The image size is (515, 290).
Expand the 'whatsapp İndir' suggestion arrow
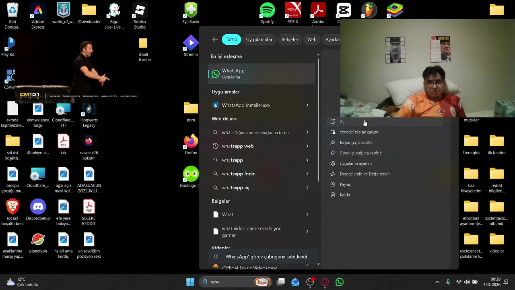[307, 174]
